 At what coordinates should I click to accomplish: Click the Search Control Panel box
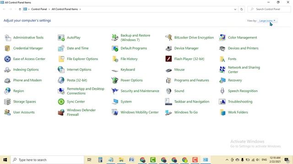tap(269, 9)
